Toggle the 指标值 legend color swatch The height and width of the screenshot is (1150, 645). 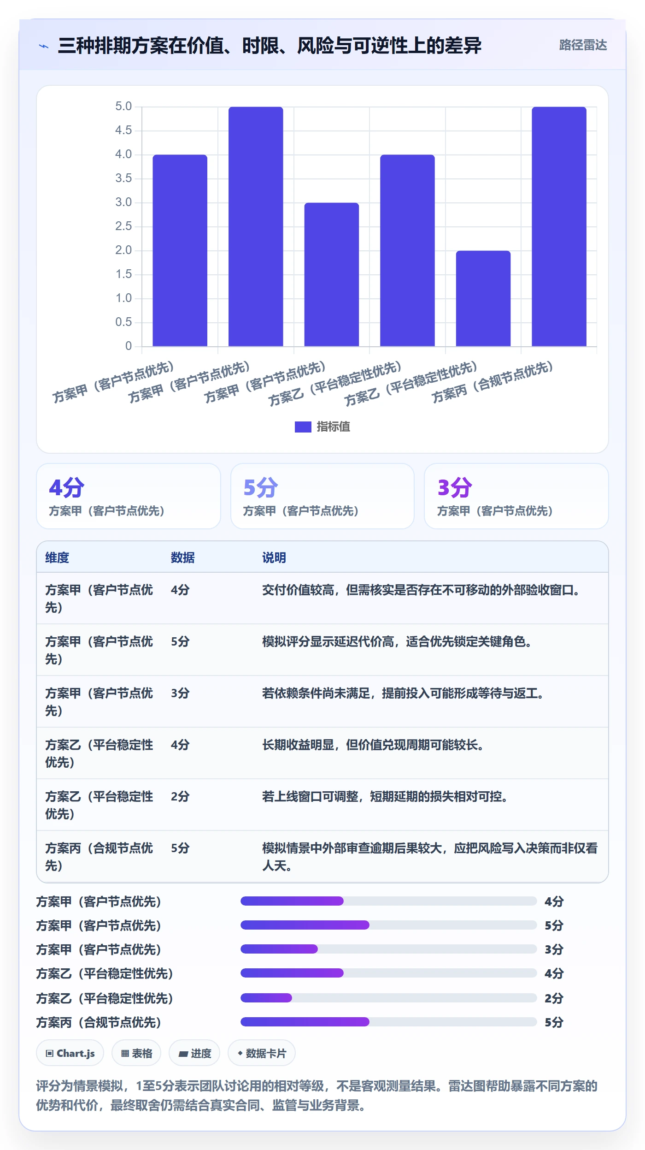pyautogui.click(x=303, y=427)
